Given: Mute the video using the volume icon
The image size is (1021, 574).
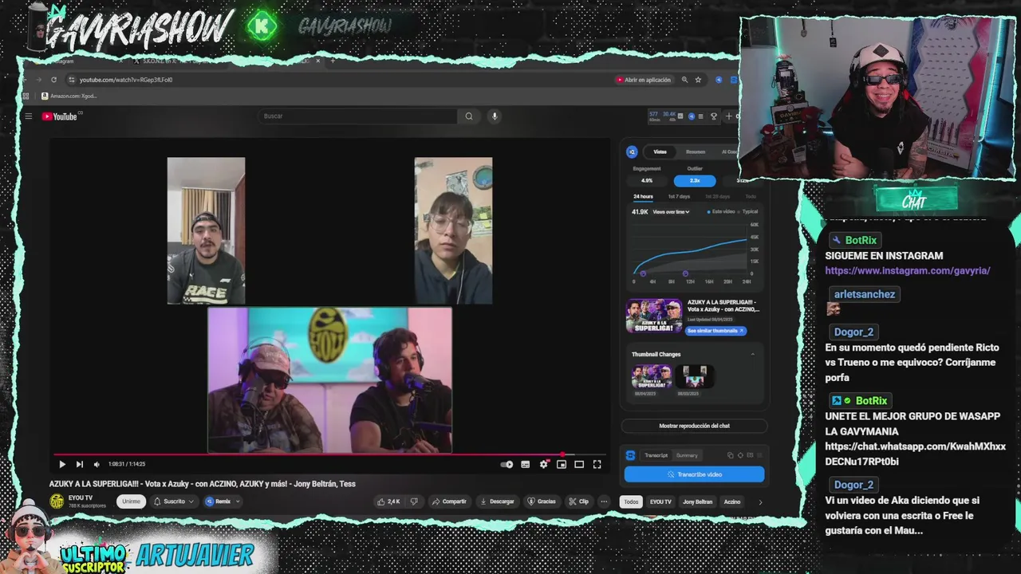Looking at the screenshot, I should click(97, 464).
